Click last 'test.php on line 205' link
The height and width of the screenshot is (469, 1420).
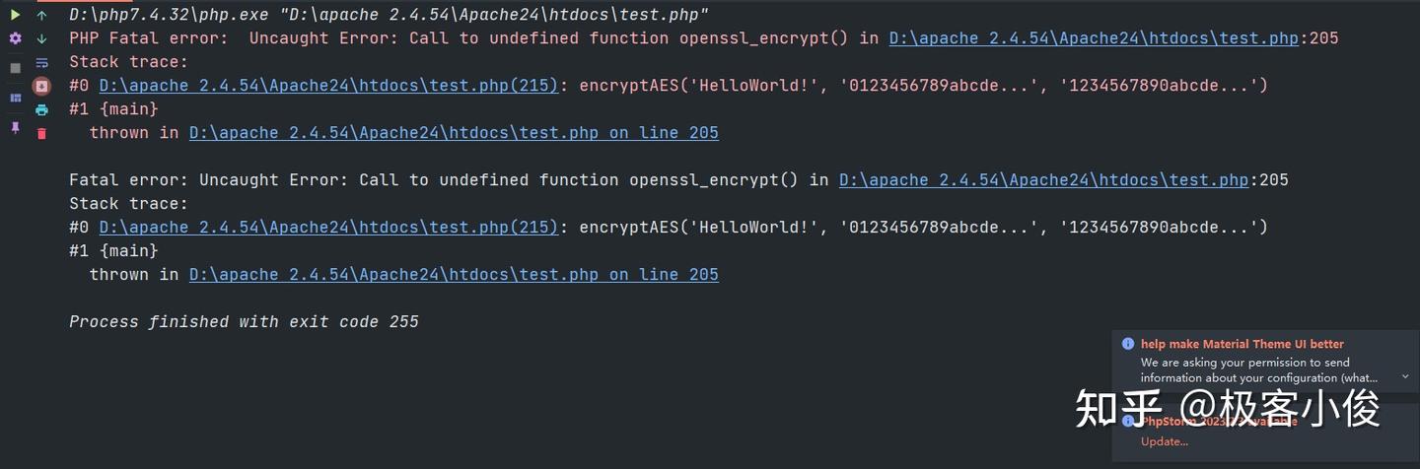point(454,275)
